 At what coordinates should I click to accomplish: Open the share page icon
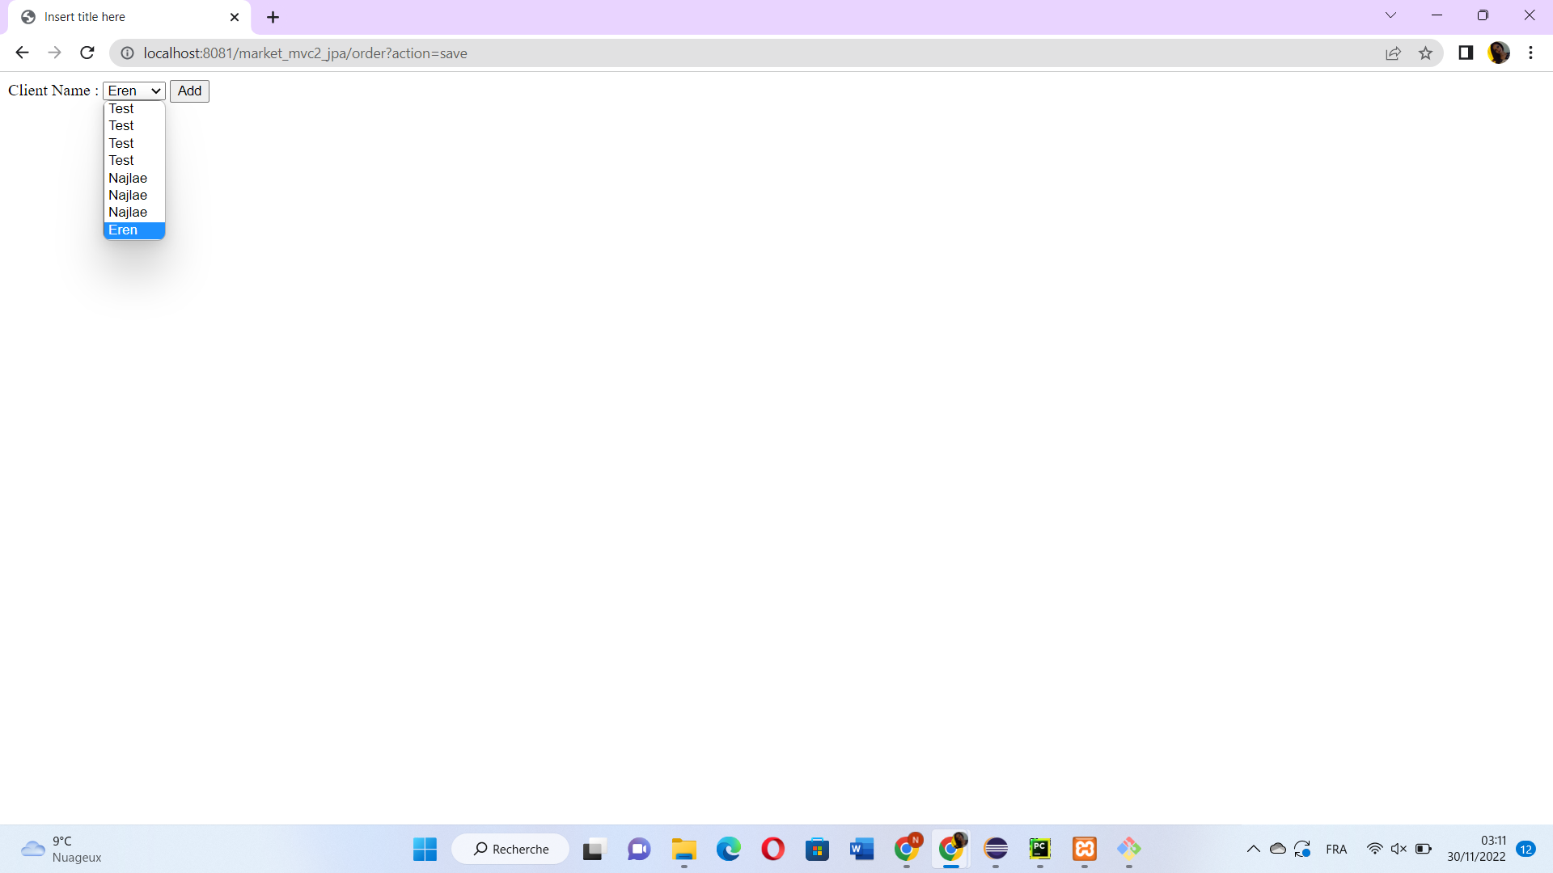coord(1393,53)
